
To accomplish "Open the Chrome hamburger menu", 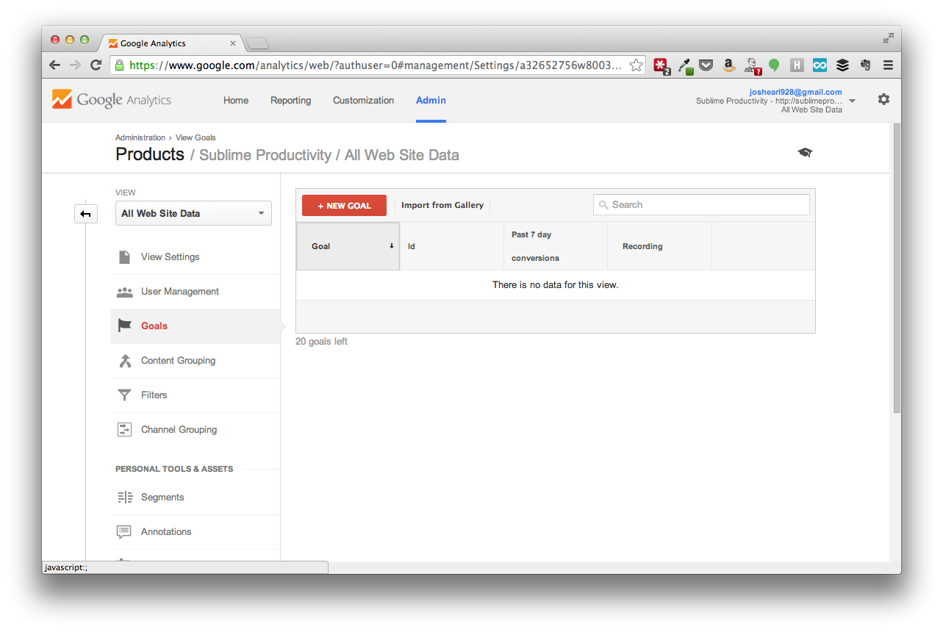I will pyautogui.click(x=888, y=65).
